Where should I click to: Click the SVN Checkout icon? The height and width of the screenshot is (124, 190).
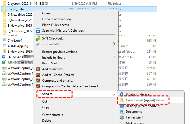pyautogui.click(x=38, y=38)
